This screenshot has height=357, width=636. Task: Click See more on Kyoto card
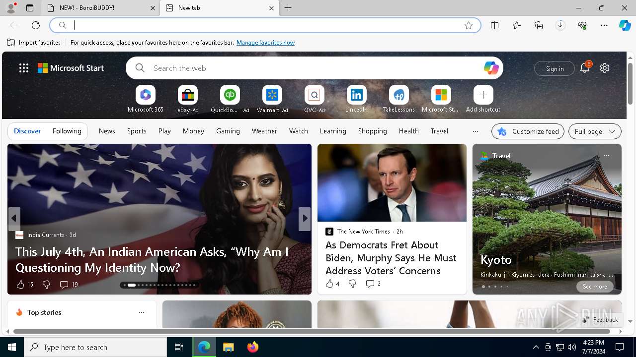pos(595,287)
